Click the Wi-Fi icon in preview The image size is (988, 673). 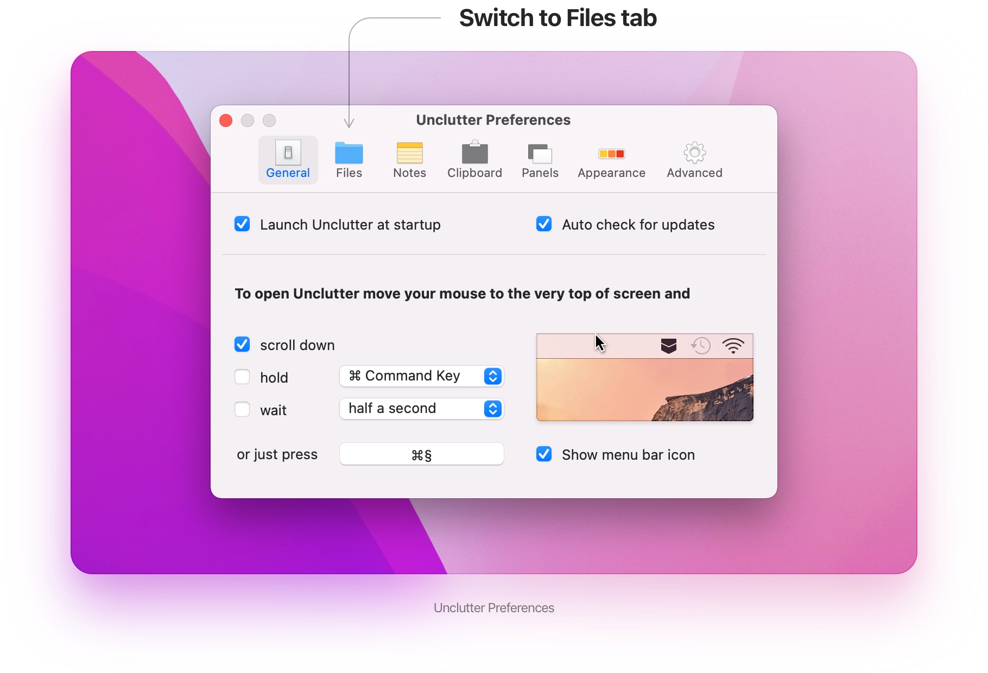pos(733,346)
